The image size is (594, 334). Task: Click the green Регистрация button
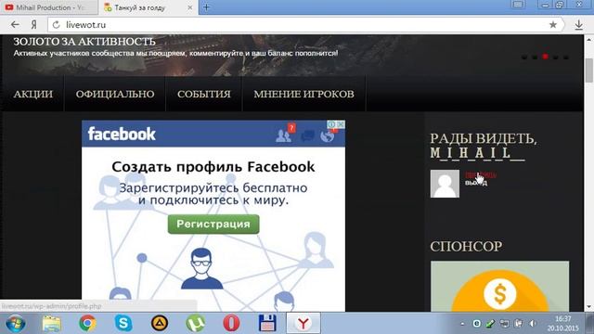click(x=213, y=225)
